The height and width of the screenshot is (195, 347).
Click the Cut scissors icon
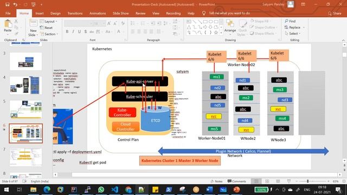[16, 21]
